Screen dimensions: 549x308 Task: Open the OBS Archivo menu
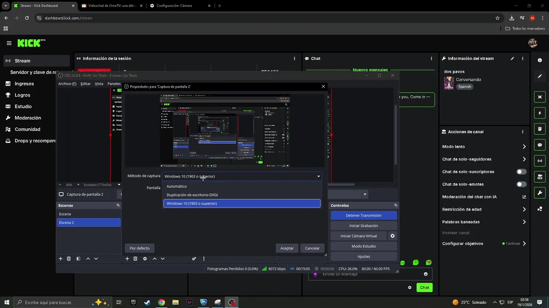pos(67,84)
